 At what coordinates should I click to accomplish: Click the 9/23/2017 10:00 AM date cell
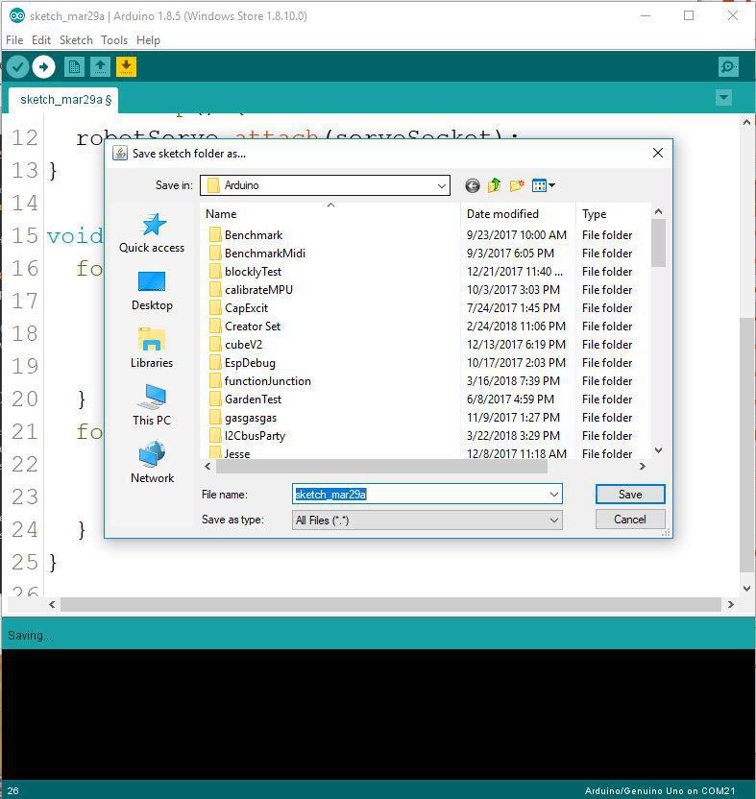(517, 235)
